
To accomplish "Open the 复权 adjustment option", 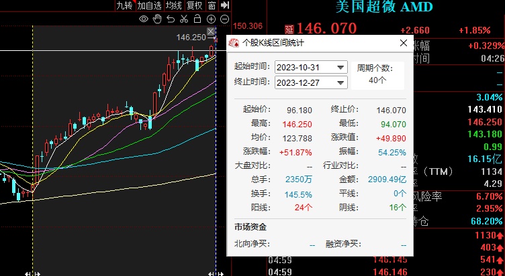I will pos(195,5).
